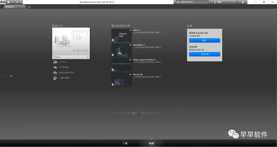Minimize the AutoCAD window

(x=255, y=2)
